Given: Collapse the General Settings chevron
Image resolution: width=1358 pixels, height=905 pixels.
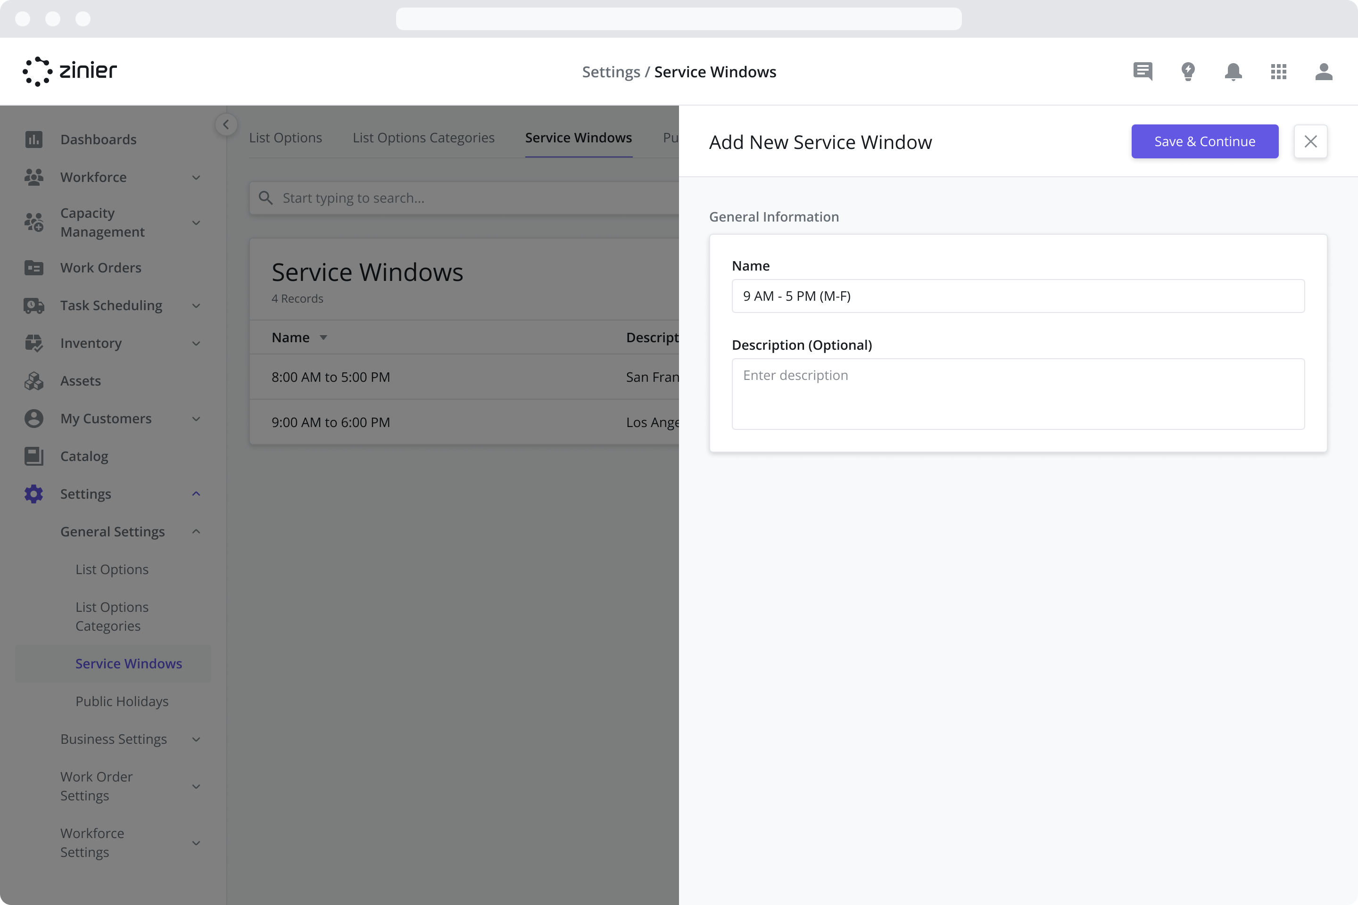Looking at the screenshot, I should pos(196,532).
